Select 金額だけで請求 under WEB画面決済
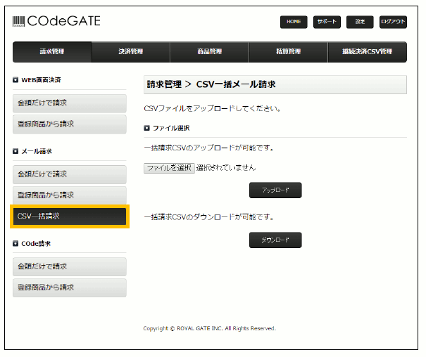 (69, 103)
